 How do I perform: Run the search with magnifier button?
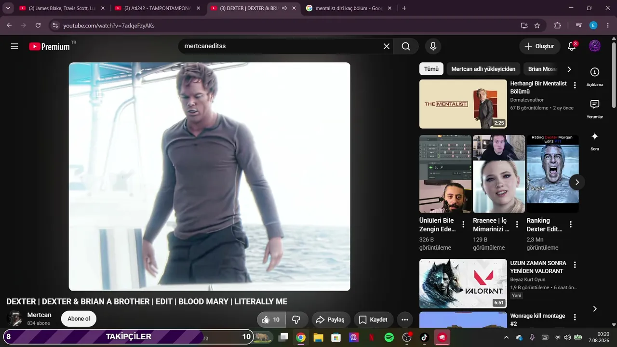pos(406,46)
